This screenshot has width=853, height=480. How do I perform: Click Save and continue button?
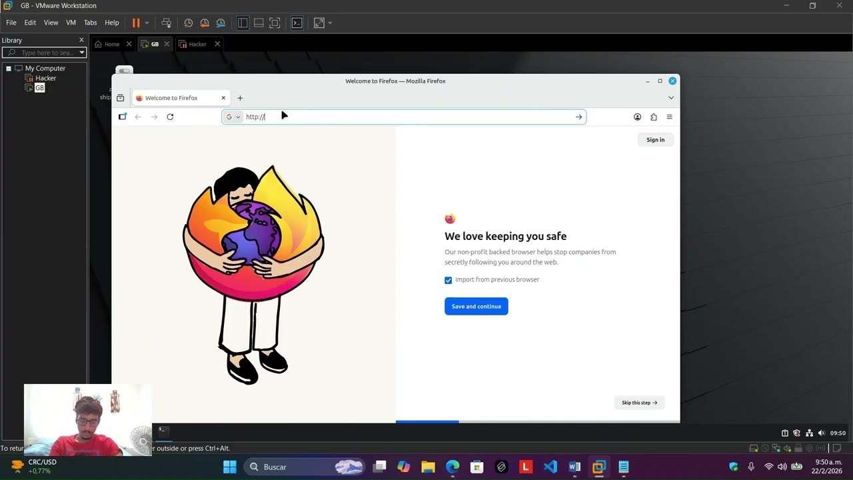coord(476,307)
